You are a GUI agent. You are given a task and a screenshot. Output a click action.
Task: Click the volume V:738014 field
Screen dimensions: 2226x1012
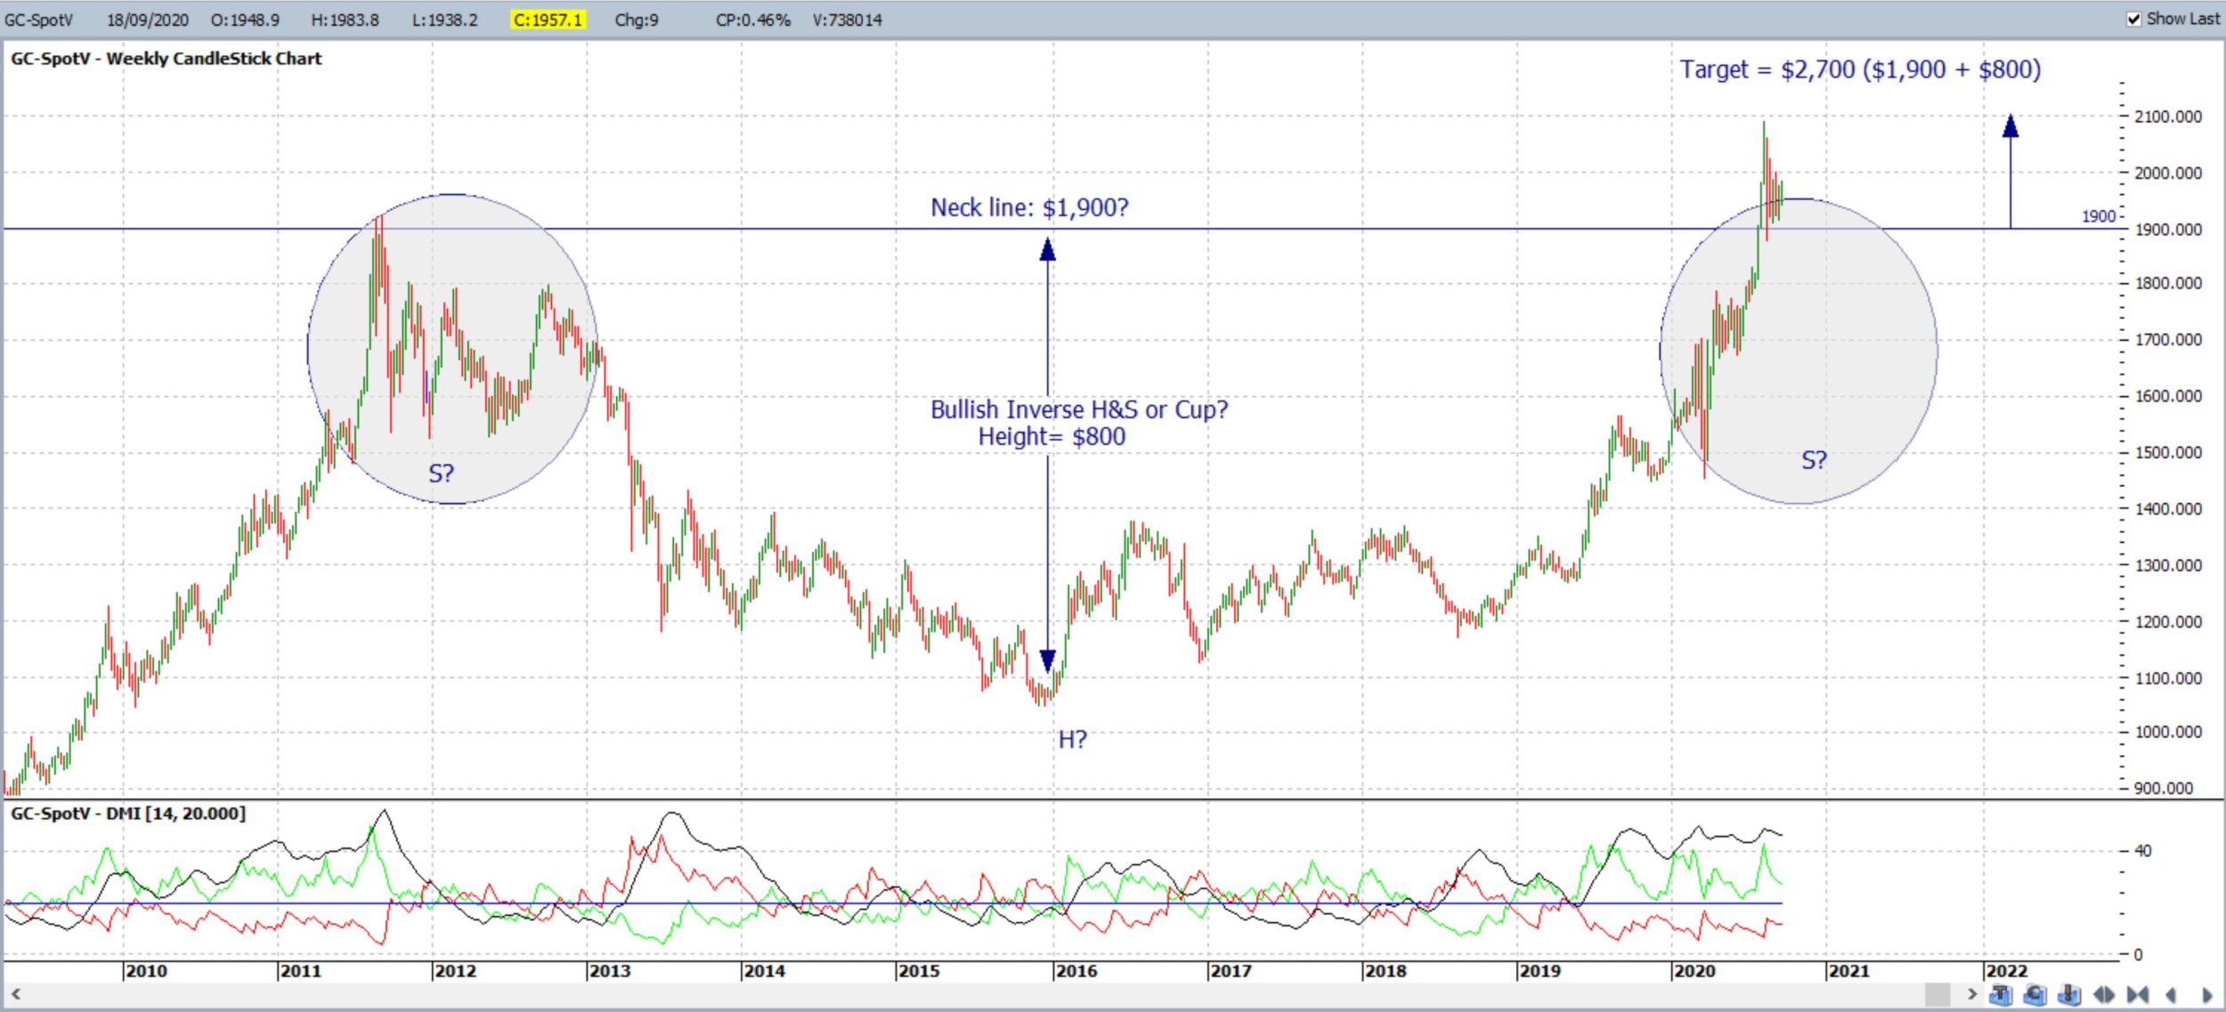pyautogui.click(x=847, y=20)
